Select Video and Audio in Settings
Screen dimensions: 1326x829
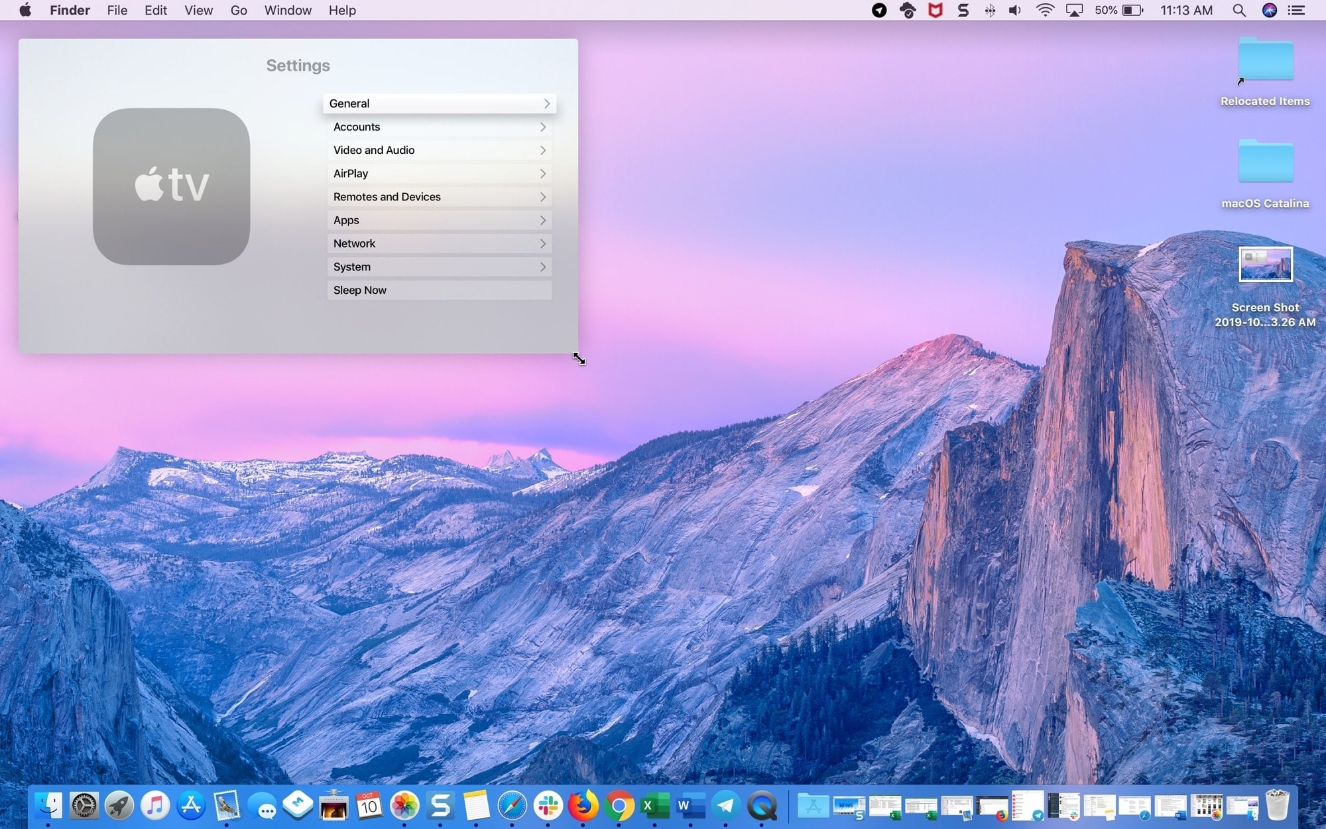(x=374, y=150)
